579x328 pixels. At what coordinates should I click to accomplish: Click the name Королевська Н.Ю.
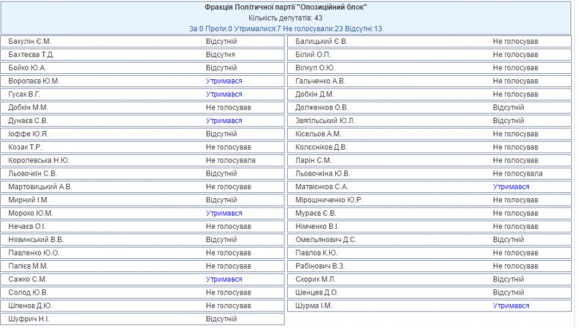[x=39, y=161]
